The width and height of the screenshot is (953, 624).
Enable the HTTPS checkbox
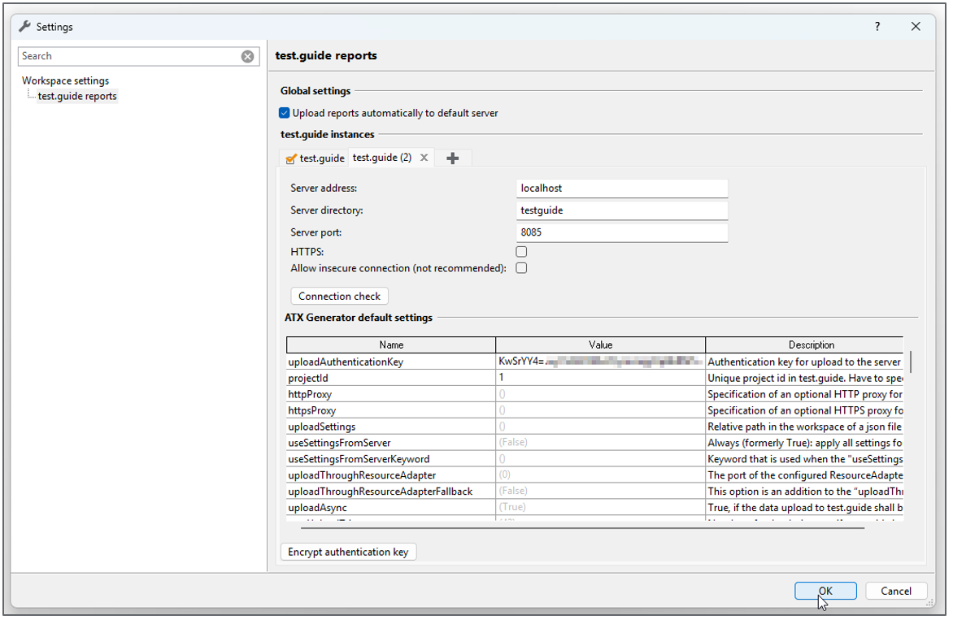(x=521, y=252)
